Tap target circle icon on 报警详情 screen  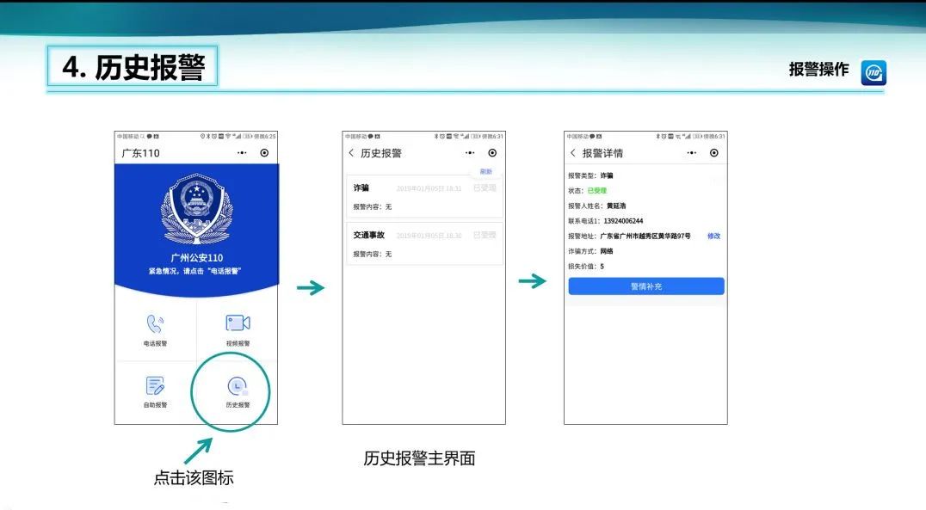[x=714, y=153]
